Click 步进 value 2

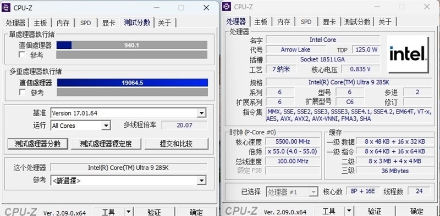[417, 92]
